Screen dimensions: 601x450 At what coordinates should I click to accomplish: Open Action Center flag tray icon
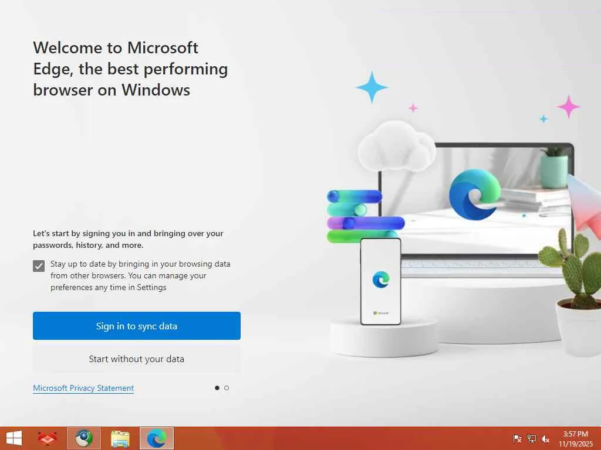click(x=517, y=439)
